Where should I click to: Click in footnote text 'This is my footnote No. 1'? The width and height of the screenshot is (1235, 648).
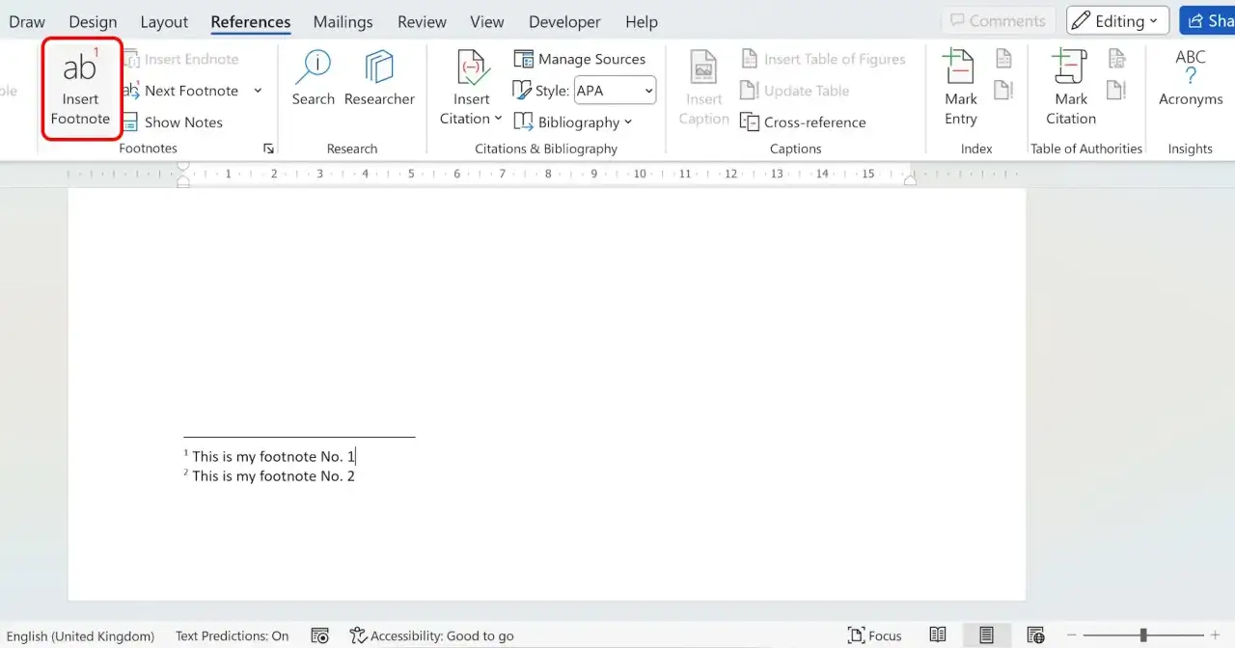273,456
